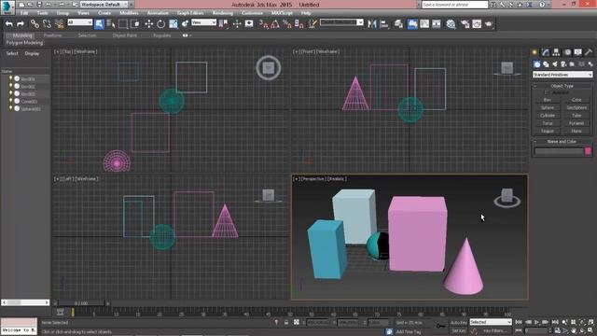Switch to the Object Paint ribbon tab
This screenshot has width=597, height=336.
(x=124, y=35)
